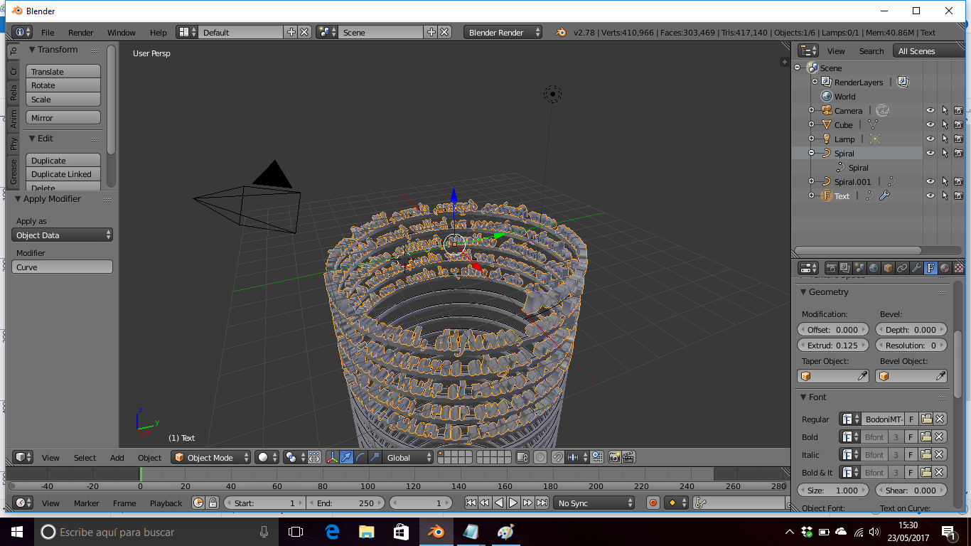This screenshot has width=971, height=546.
Task: Click the Shear value slider
Action: click(x=911, y=490)
